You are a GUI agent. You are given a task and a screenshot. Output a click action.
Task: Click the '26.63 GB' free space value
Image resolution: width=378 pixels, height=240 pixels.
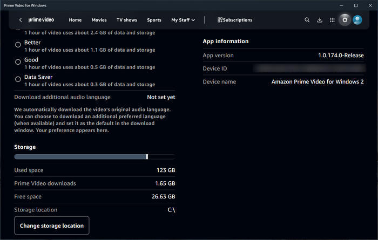(x=164, y=196)
